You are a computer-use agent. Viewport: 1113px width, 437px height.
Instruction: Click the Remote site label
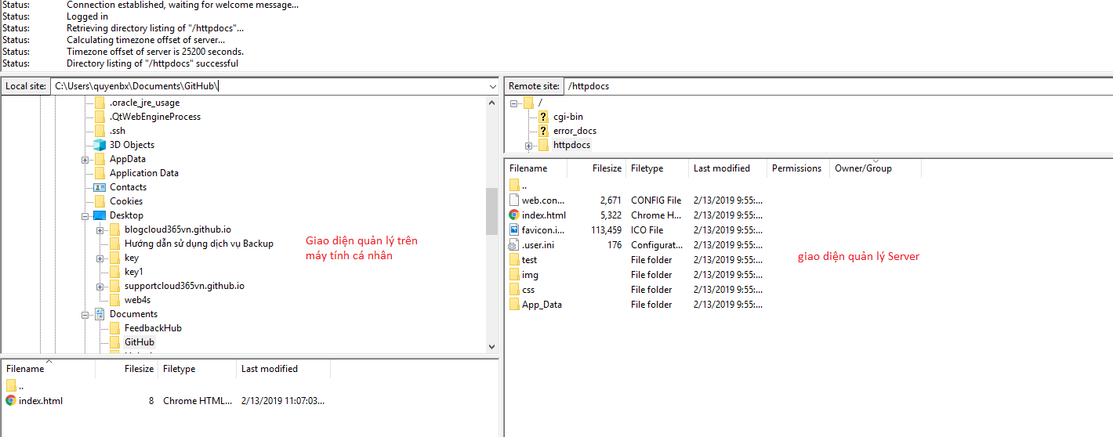click(534, 86)
